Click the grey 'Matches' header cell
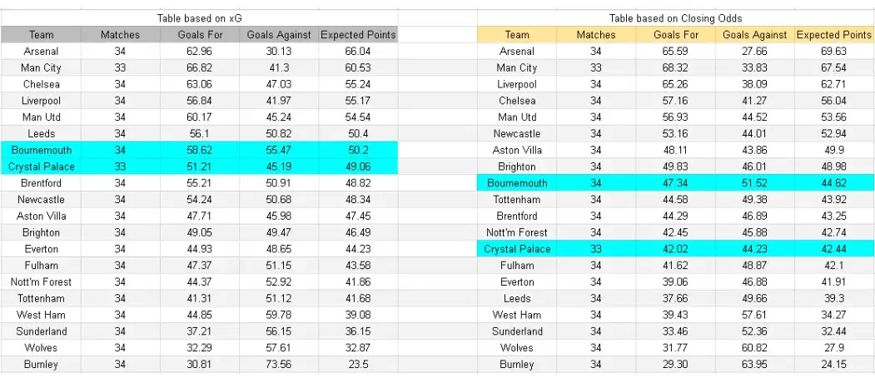 point(121,35)
